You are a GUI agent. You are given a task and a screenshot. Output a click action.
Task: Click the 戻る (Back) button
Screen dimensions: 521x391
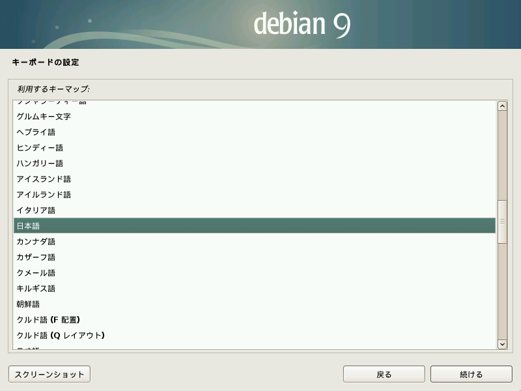coord(384,374)
